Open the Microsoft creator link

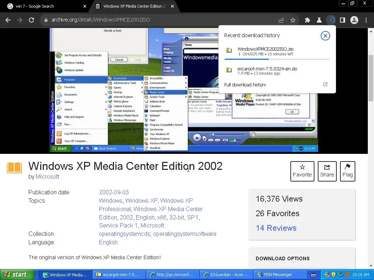47,177
